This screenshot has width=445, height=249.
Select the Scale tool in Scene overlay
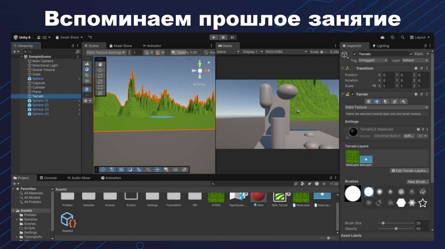tap(100, 82)
